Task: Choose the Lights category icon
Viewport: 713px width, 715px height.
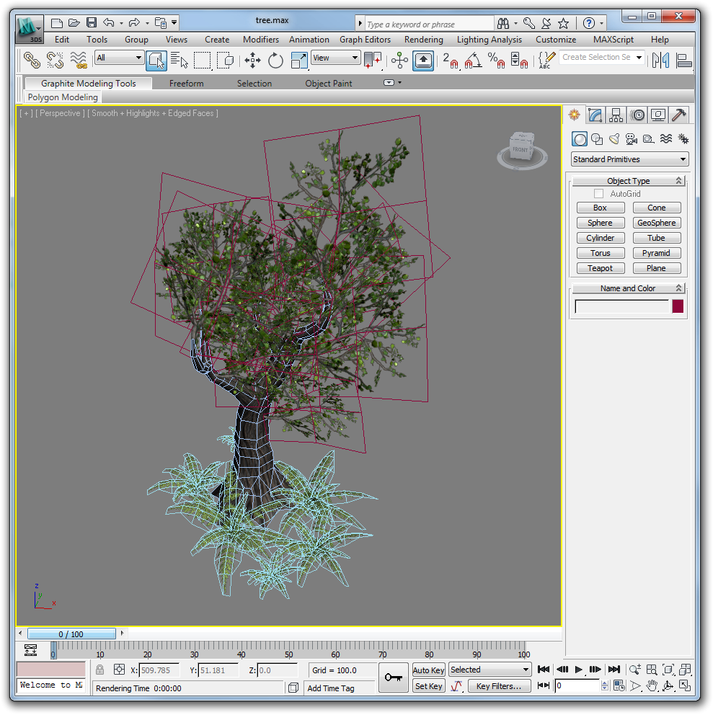Action: [614, 139]
